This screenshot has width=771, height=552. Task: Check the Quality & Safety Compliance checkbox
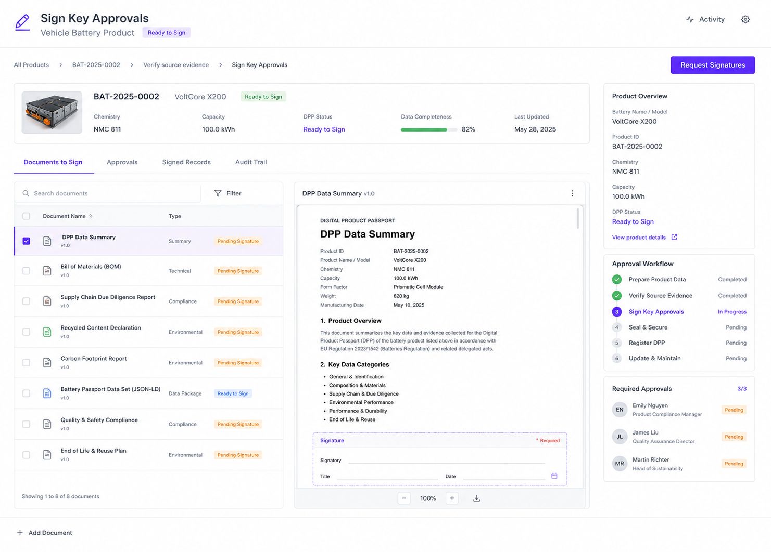pos(26,424)
